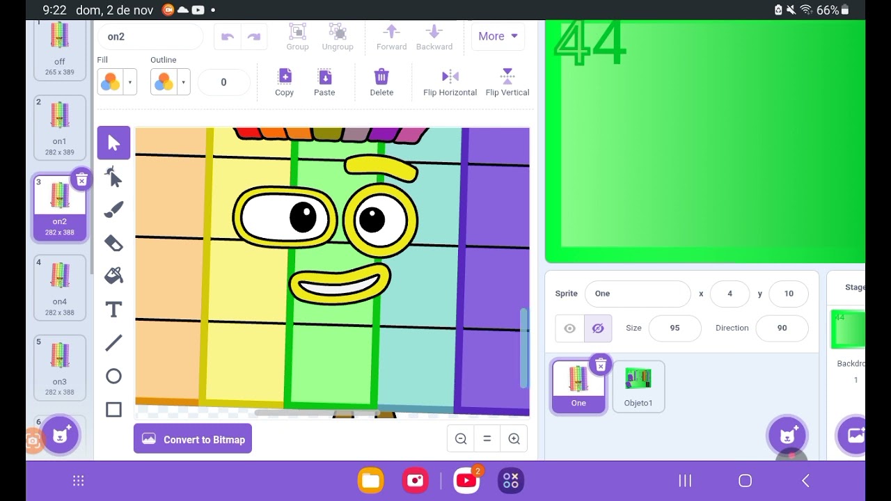Select the One sprite tile

point(578,387)
